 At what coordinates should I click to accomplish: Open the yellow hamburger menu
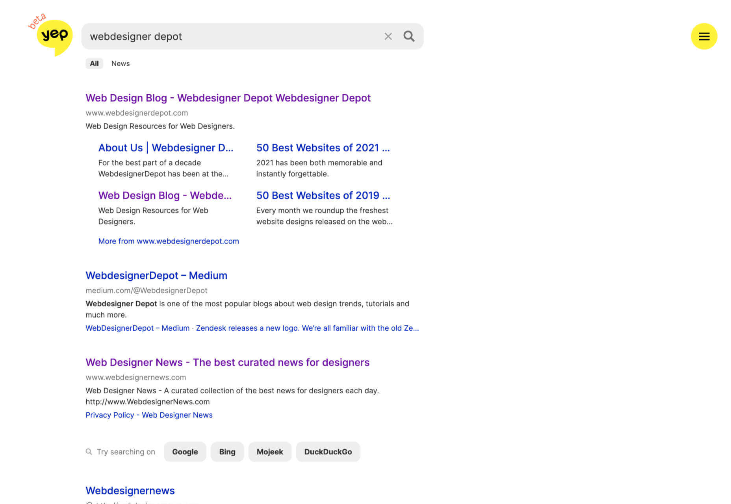704,36
